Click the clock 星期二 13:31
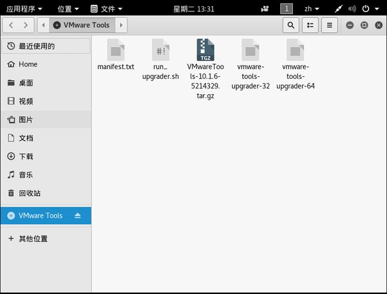387x294 pixels. (x=193, y=9)
